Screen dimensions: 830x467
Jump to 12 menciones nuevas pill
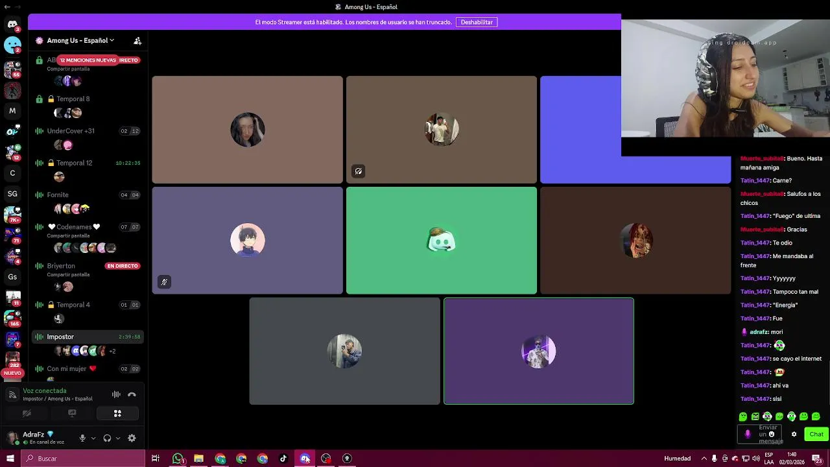click(x=88, y=60)
